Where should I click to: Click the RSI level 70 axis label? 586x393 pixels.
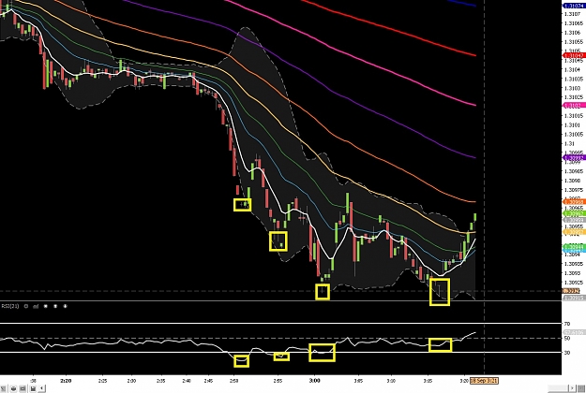567,324
